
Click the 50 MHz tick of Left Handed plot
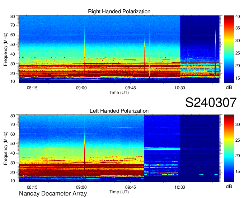point(13,144)
